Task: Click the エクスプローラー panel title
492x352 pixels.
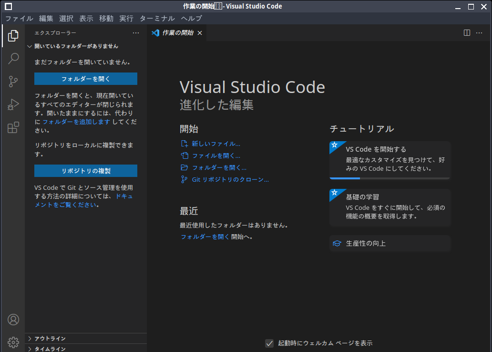Action: pos(55,33)
